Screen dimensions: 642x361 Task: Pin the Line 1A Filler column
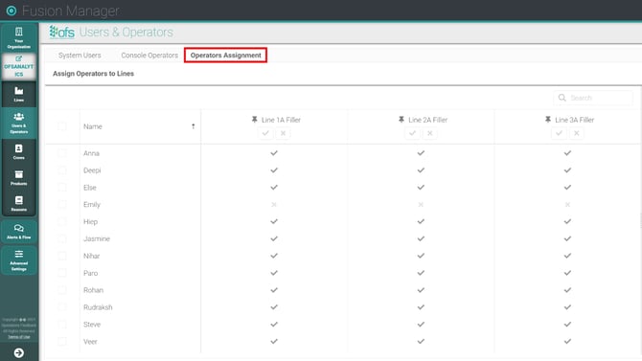coord(254,120)
